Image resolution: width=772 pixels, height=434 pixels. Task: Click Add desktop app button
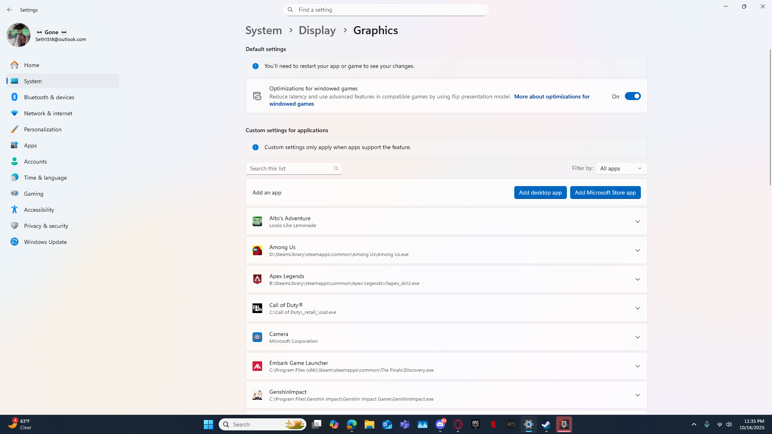click(540, 192)
